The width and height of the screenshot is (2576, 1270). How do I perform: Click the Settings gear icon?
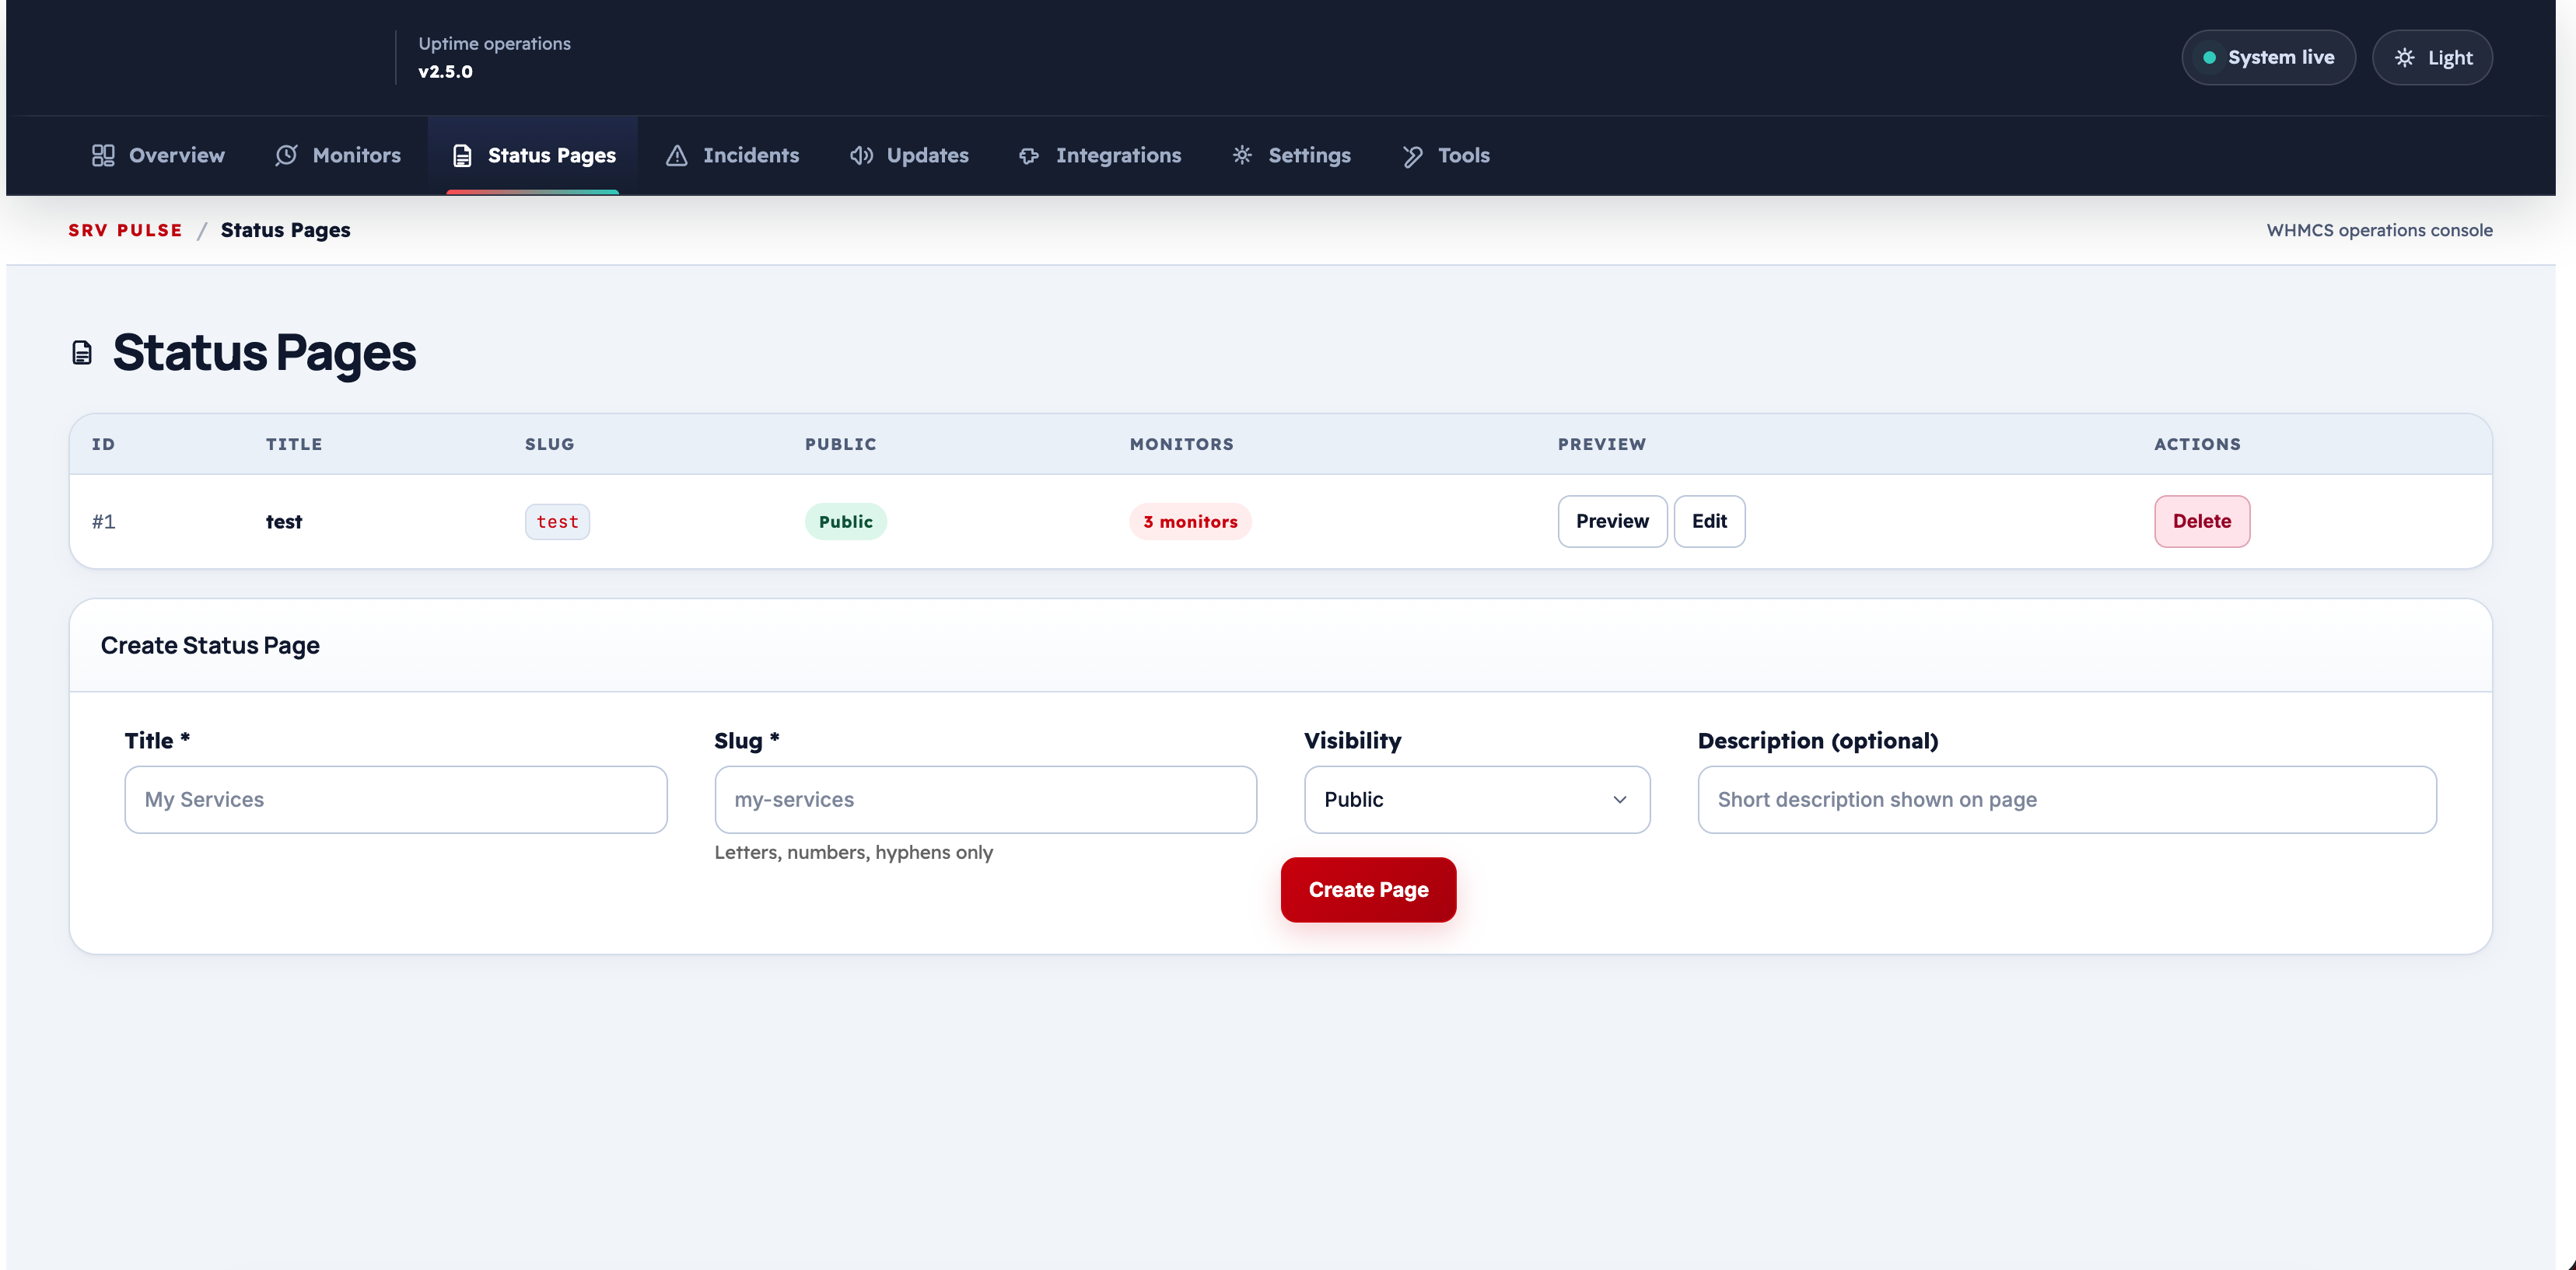[1242, 155]
